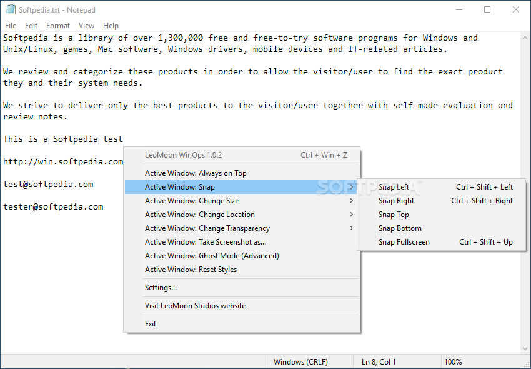This screenshot has height=369, width=531.
Task: Select Active Window: Change Location
Action: click(x=242, y=215)
